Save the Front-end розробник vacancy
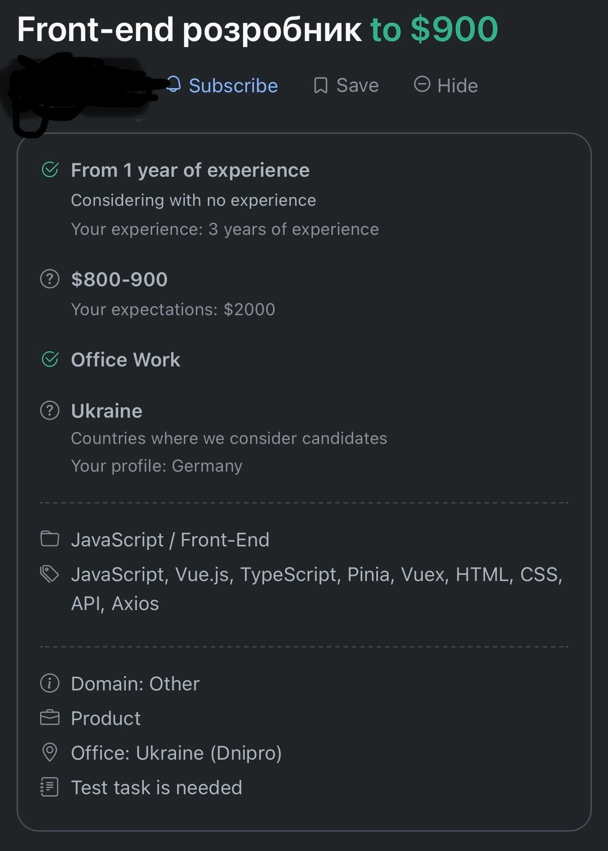This screenshot has height=851, width=608. click(x=346, y=85)
